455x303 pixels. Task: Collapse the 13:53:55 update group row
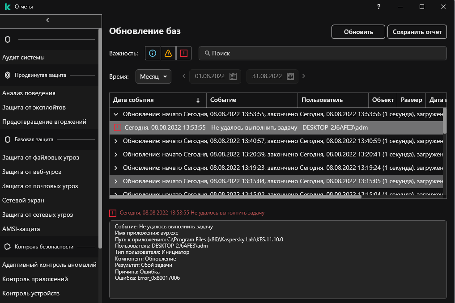tap(116, 114)
